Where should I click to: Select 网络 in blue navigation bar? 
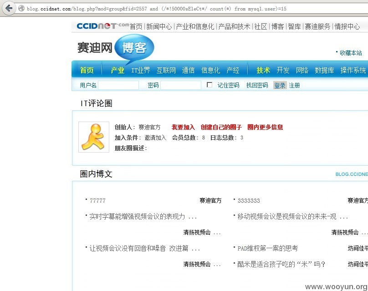pyautogui.click(x=302, y=70)
